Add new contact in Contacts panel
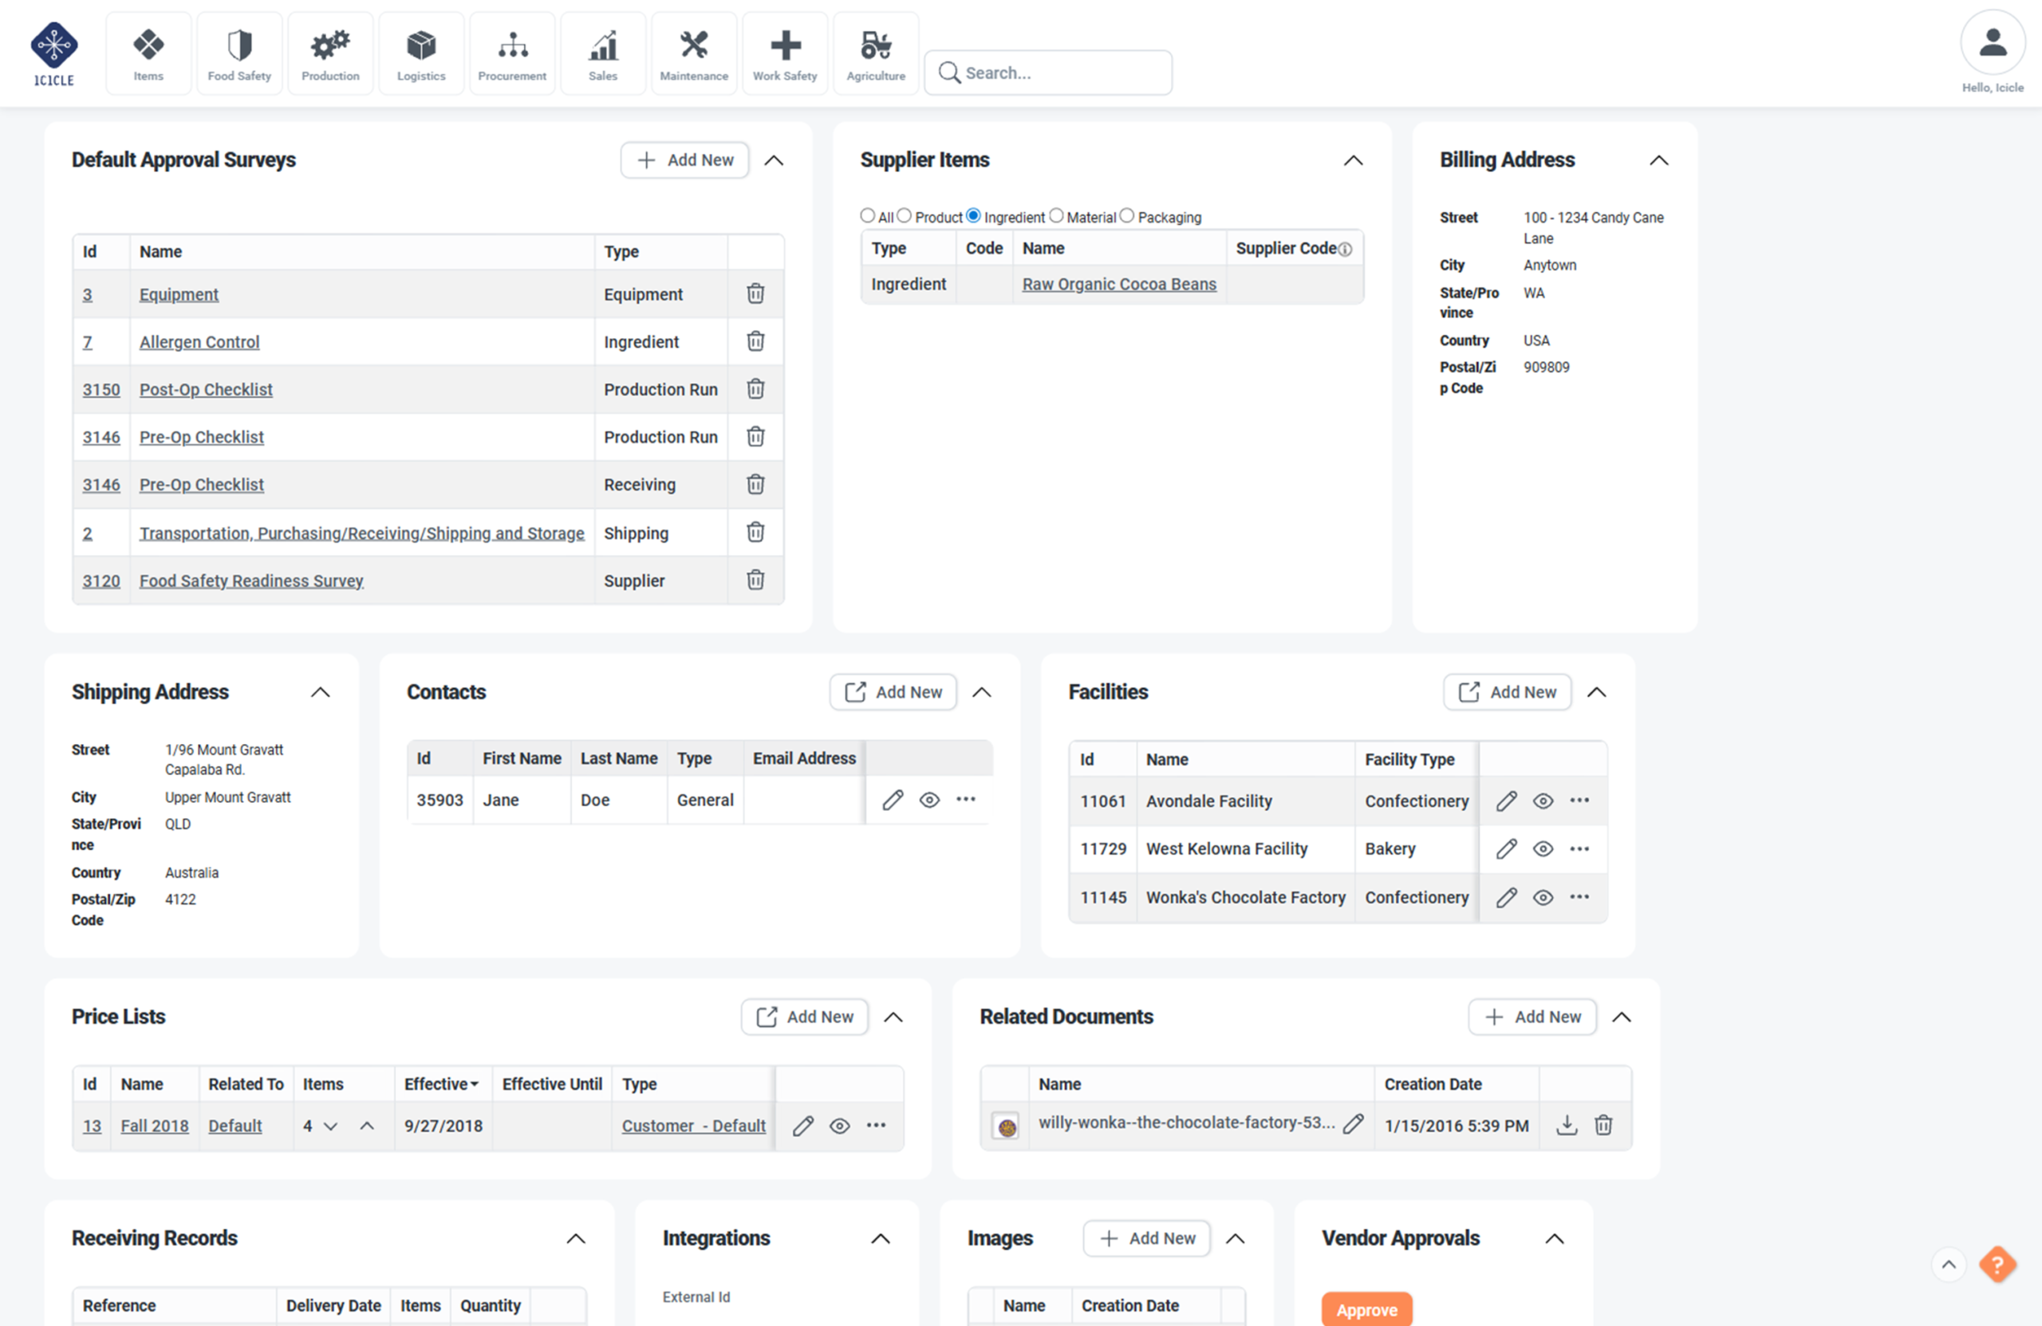The width and height of the screenshot is (2042, 1326). coord(893,692)
